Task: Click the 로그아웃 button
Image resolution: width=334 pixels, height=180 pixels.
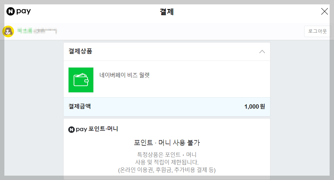Action: pos(317,31)
